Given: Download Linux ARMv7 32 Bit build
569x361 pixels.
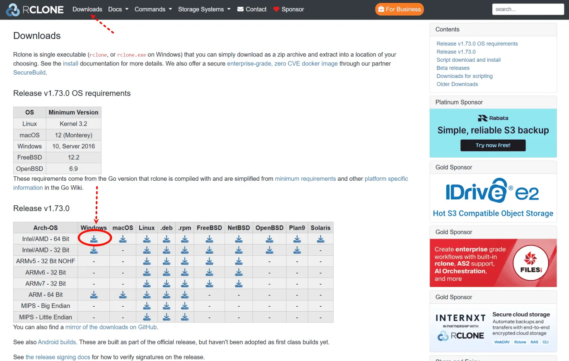Looking at the screenshot, I should click(x=147, y=283).
